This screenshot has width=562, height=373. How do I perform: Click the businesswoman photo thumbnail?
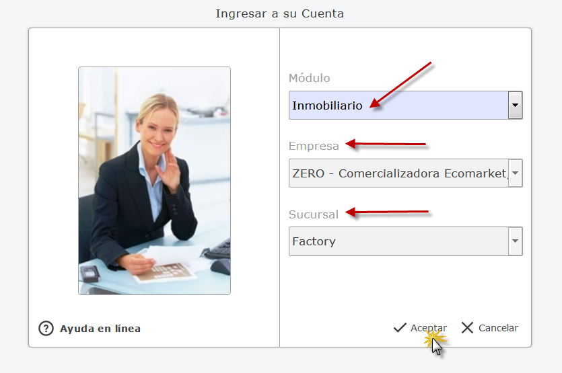point(155,181)
